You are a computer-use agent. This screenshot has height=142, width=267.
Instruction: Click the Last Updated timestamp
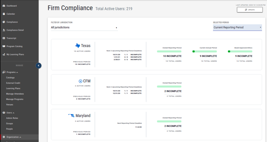click(x=251, y=5)
